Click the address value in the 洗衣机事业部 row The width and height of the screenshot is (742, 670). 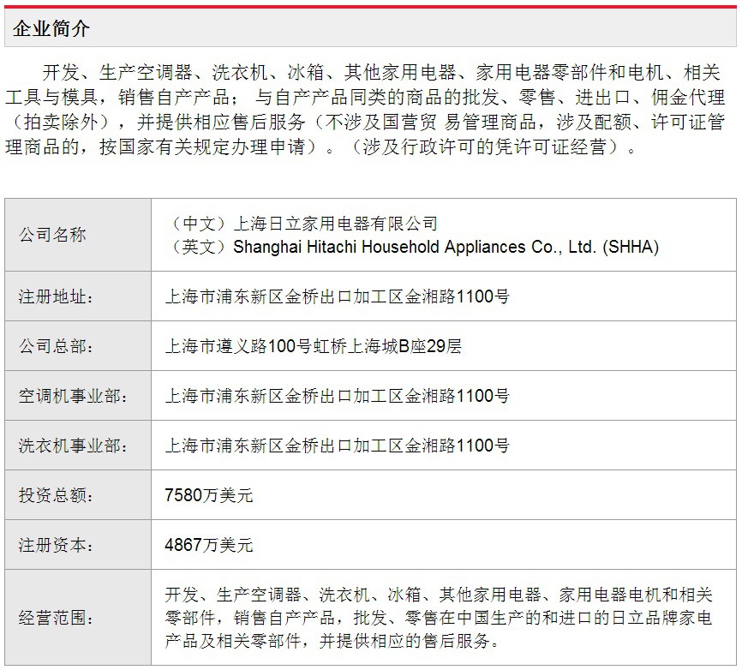coord(337,446)
